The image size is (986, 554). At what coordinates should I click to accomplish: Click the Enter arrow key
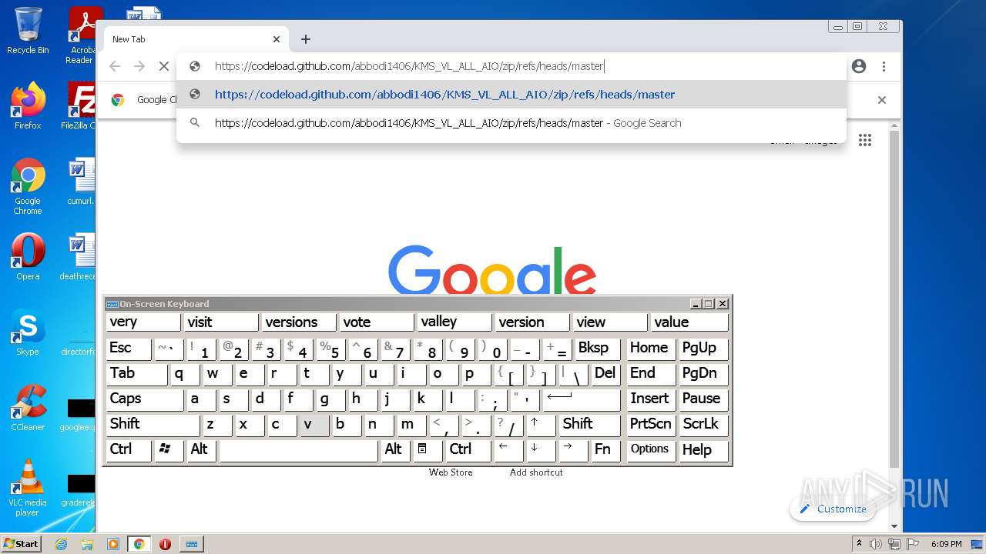click(x=582, y=399)
